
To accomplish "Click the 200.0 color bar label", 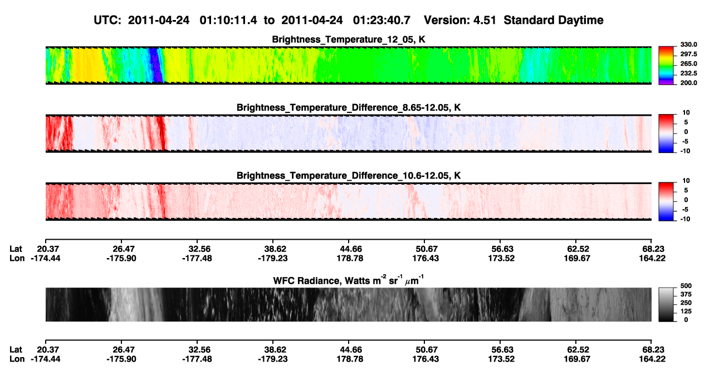I will (x=688, y=83).
